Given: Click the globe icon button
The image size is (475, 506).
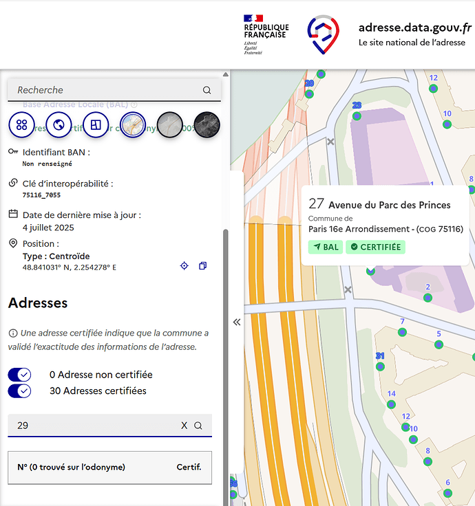Looking at the screenshot, I should pos(59,125).
